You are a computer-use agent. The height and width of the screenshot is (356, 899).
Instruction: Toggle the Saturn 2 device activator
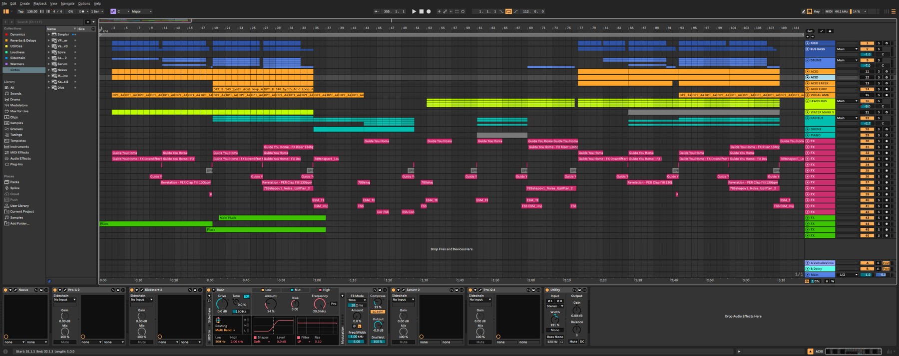click(394, 290)
